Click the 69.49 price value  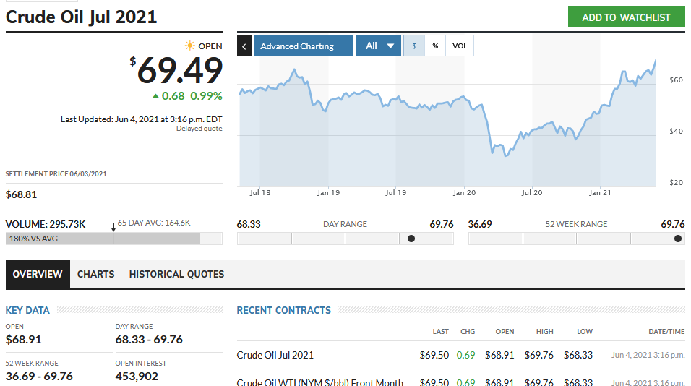click(180, 71)
